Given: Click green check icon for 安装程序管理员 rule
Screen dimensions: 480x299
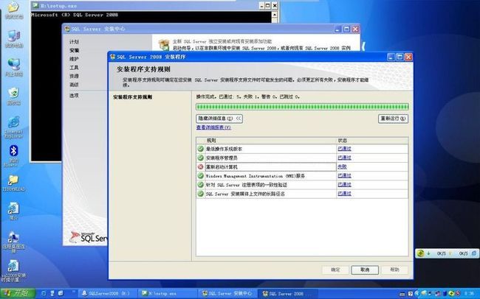Looking at the screenshot, I should (201, 158).
